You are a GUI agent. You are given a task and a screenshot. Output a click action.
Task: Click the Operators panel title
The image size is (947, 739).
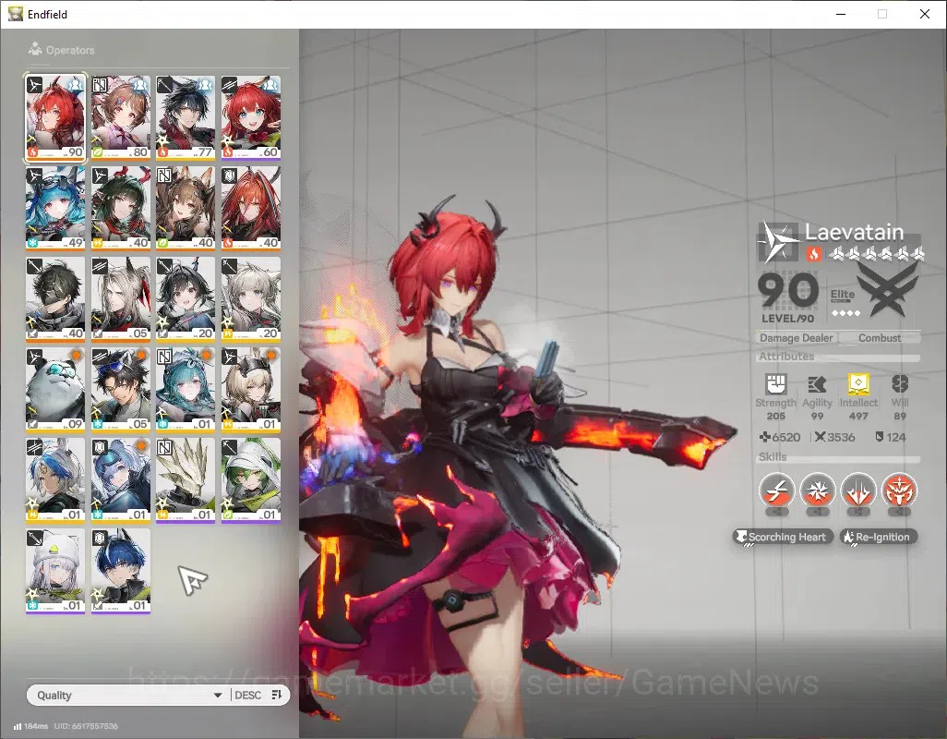coord(70,50)
